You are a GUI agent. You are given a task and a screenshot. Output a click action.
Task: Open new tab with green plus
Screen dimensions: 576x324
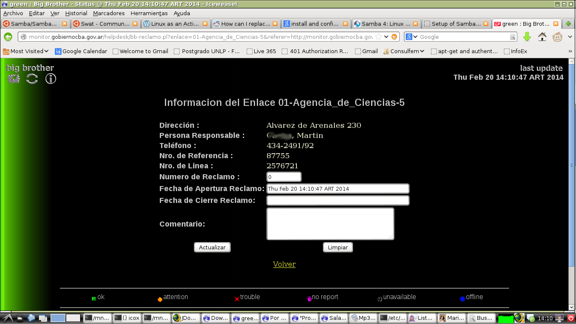[569, 24]
